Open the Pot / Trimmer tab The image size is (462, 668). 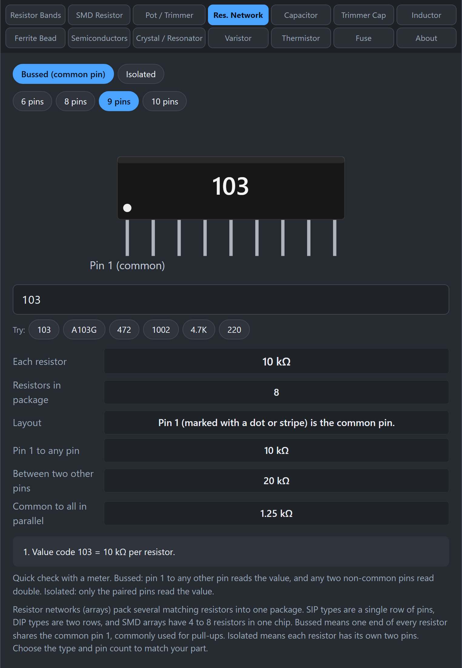(x=169, y=15)
